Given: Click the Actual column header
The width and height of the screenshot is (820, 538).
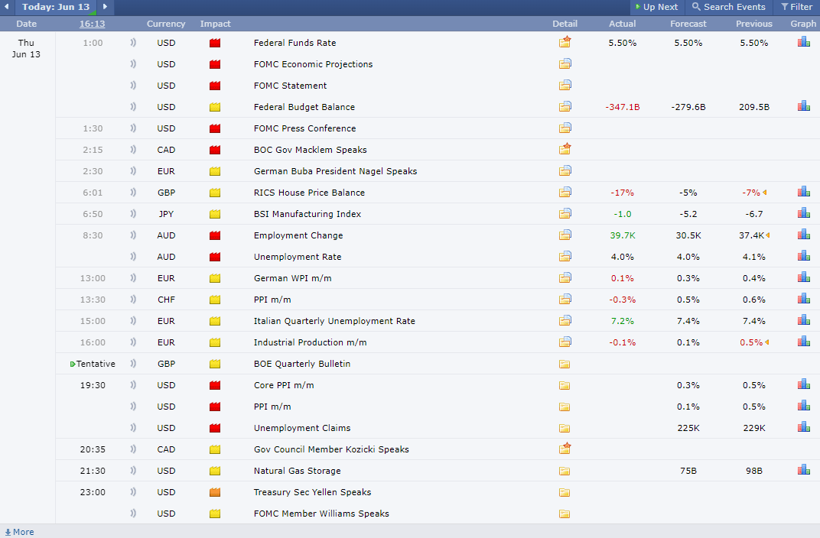Looking at the screenshot, I should pyautogui.click(x=623, y=24).
